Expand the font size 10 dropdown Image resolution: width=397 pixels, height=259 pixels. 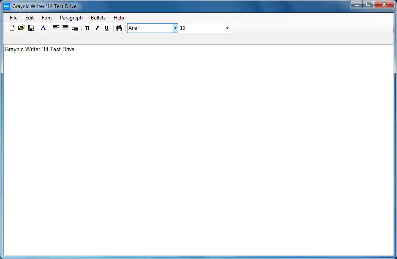[227, 28]
